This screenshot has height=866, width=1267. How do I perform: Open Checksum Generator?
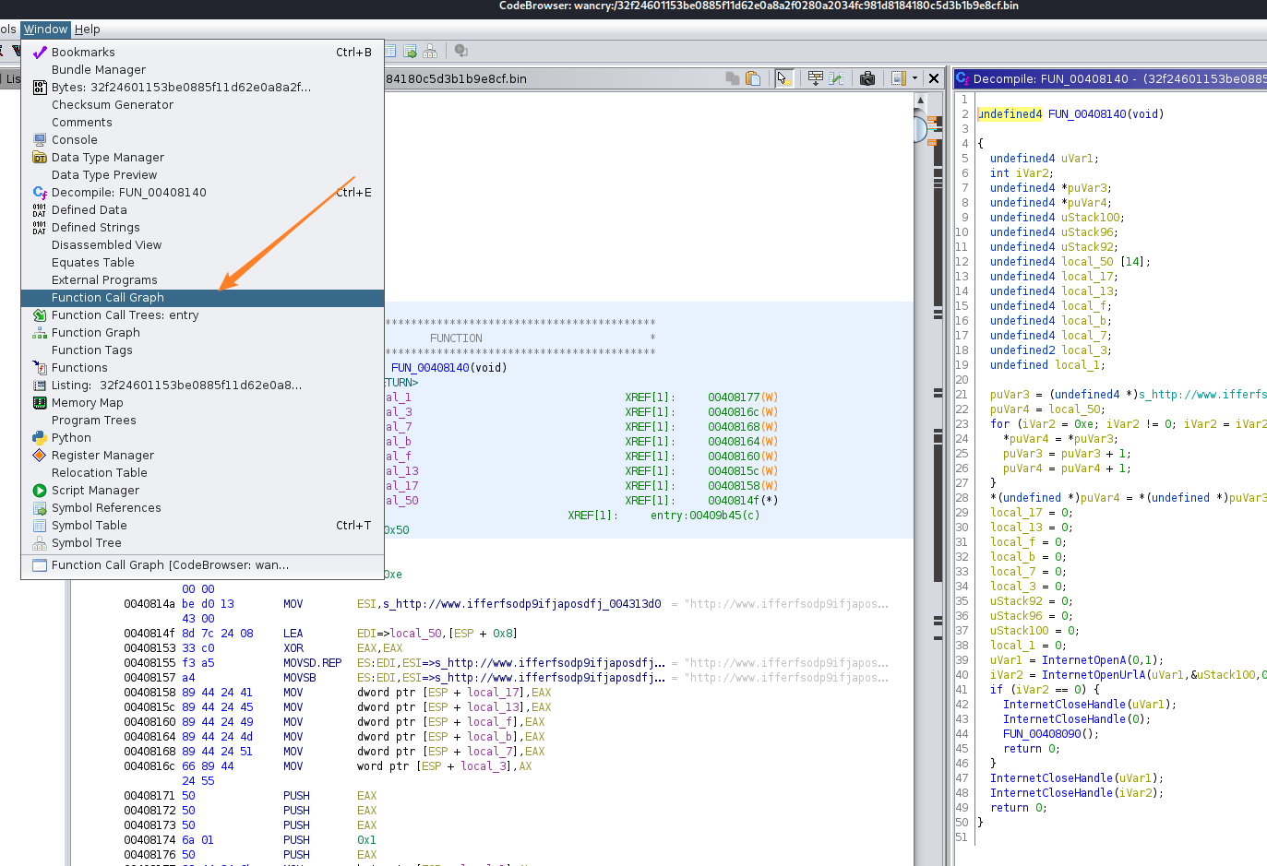coord(202,105)
